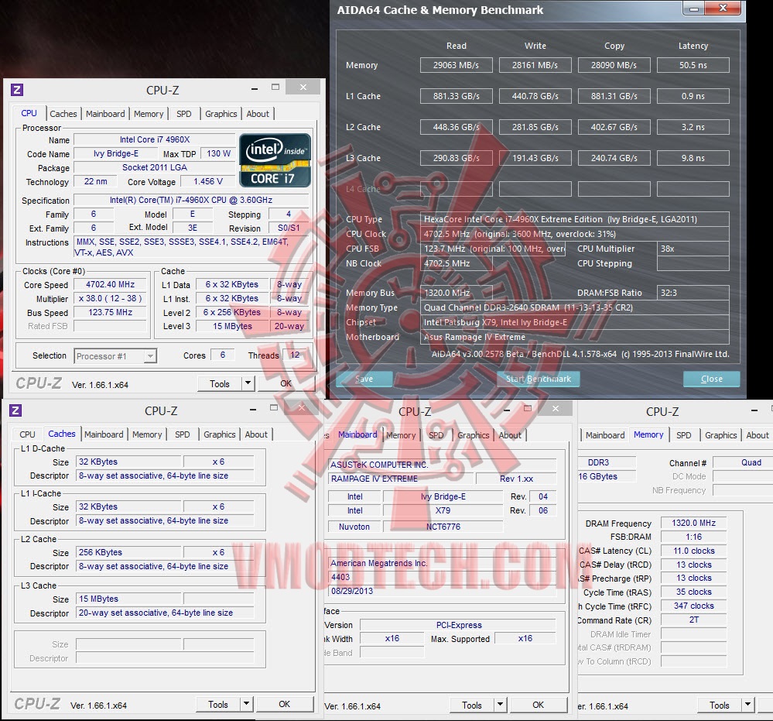Click Save button in AIDA64 window
The width and height of the screenshot is (773, 721).
point(364,379)
